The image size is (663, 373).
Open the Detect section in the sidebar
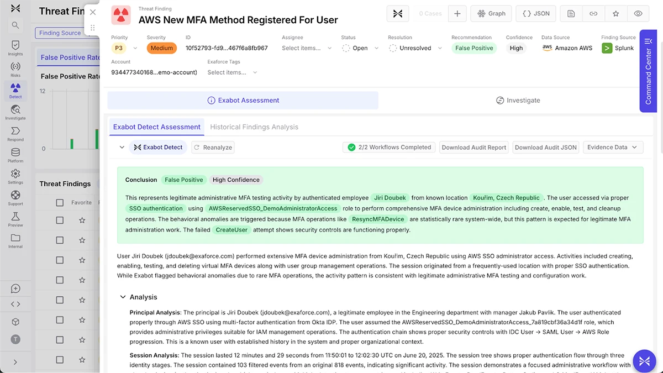15,90
